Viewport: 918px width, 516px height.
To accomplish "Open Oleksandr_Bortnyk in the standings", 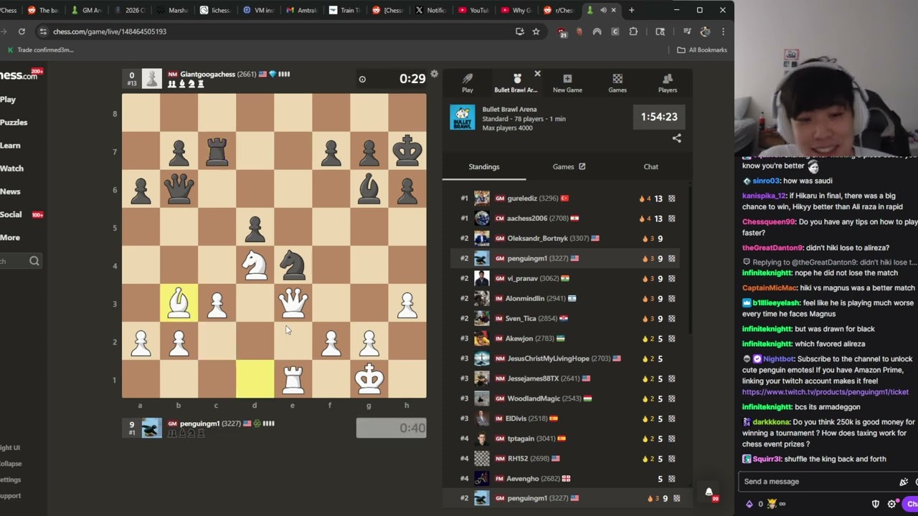I will pyautogui.click(x=537, y=239).
